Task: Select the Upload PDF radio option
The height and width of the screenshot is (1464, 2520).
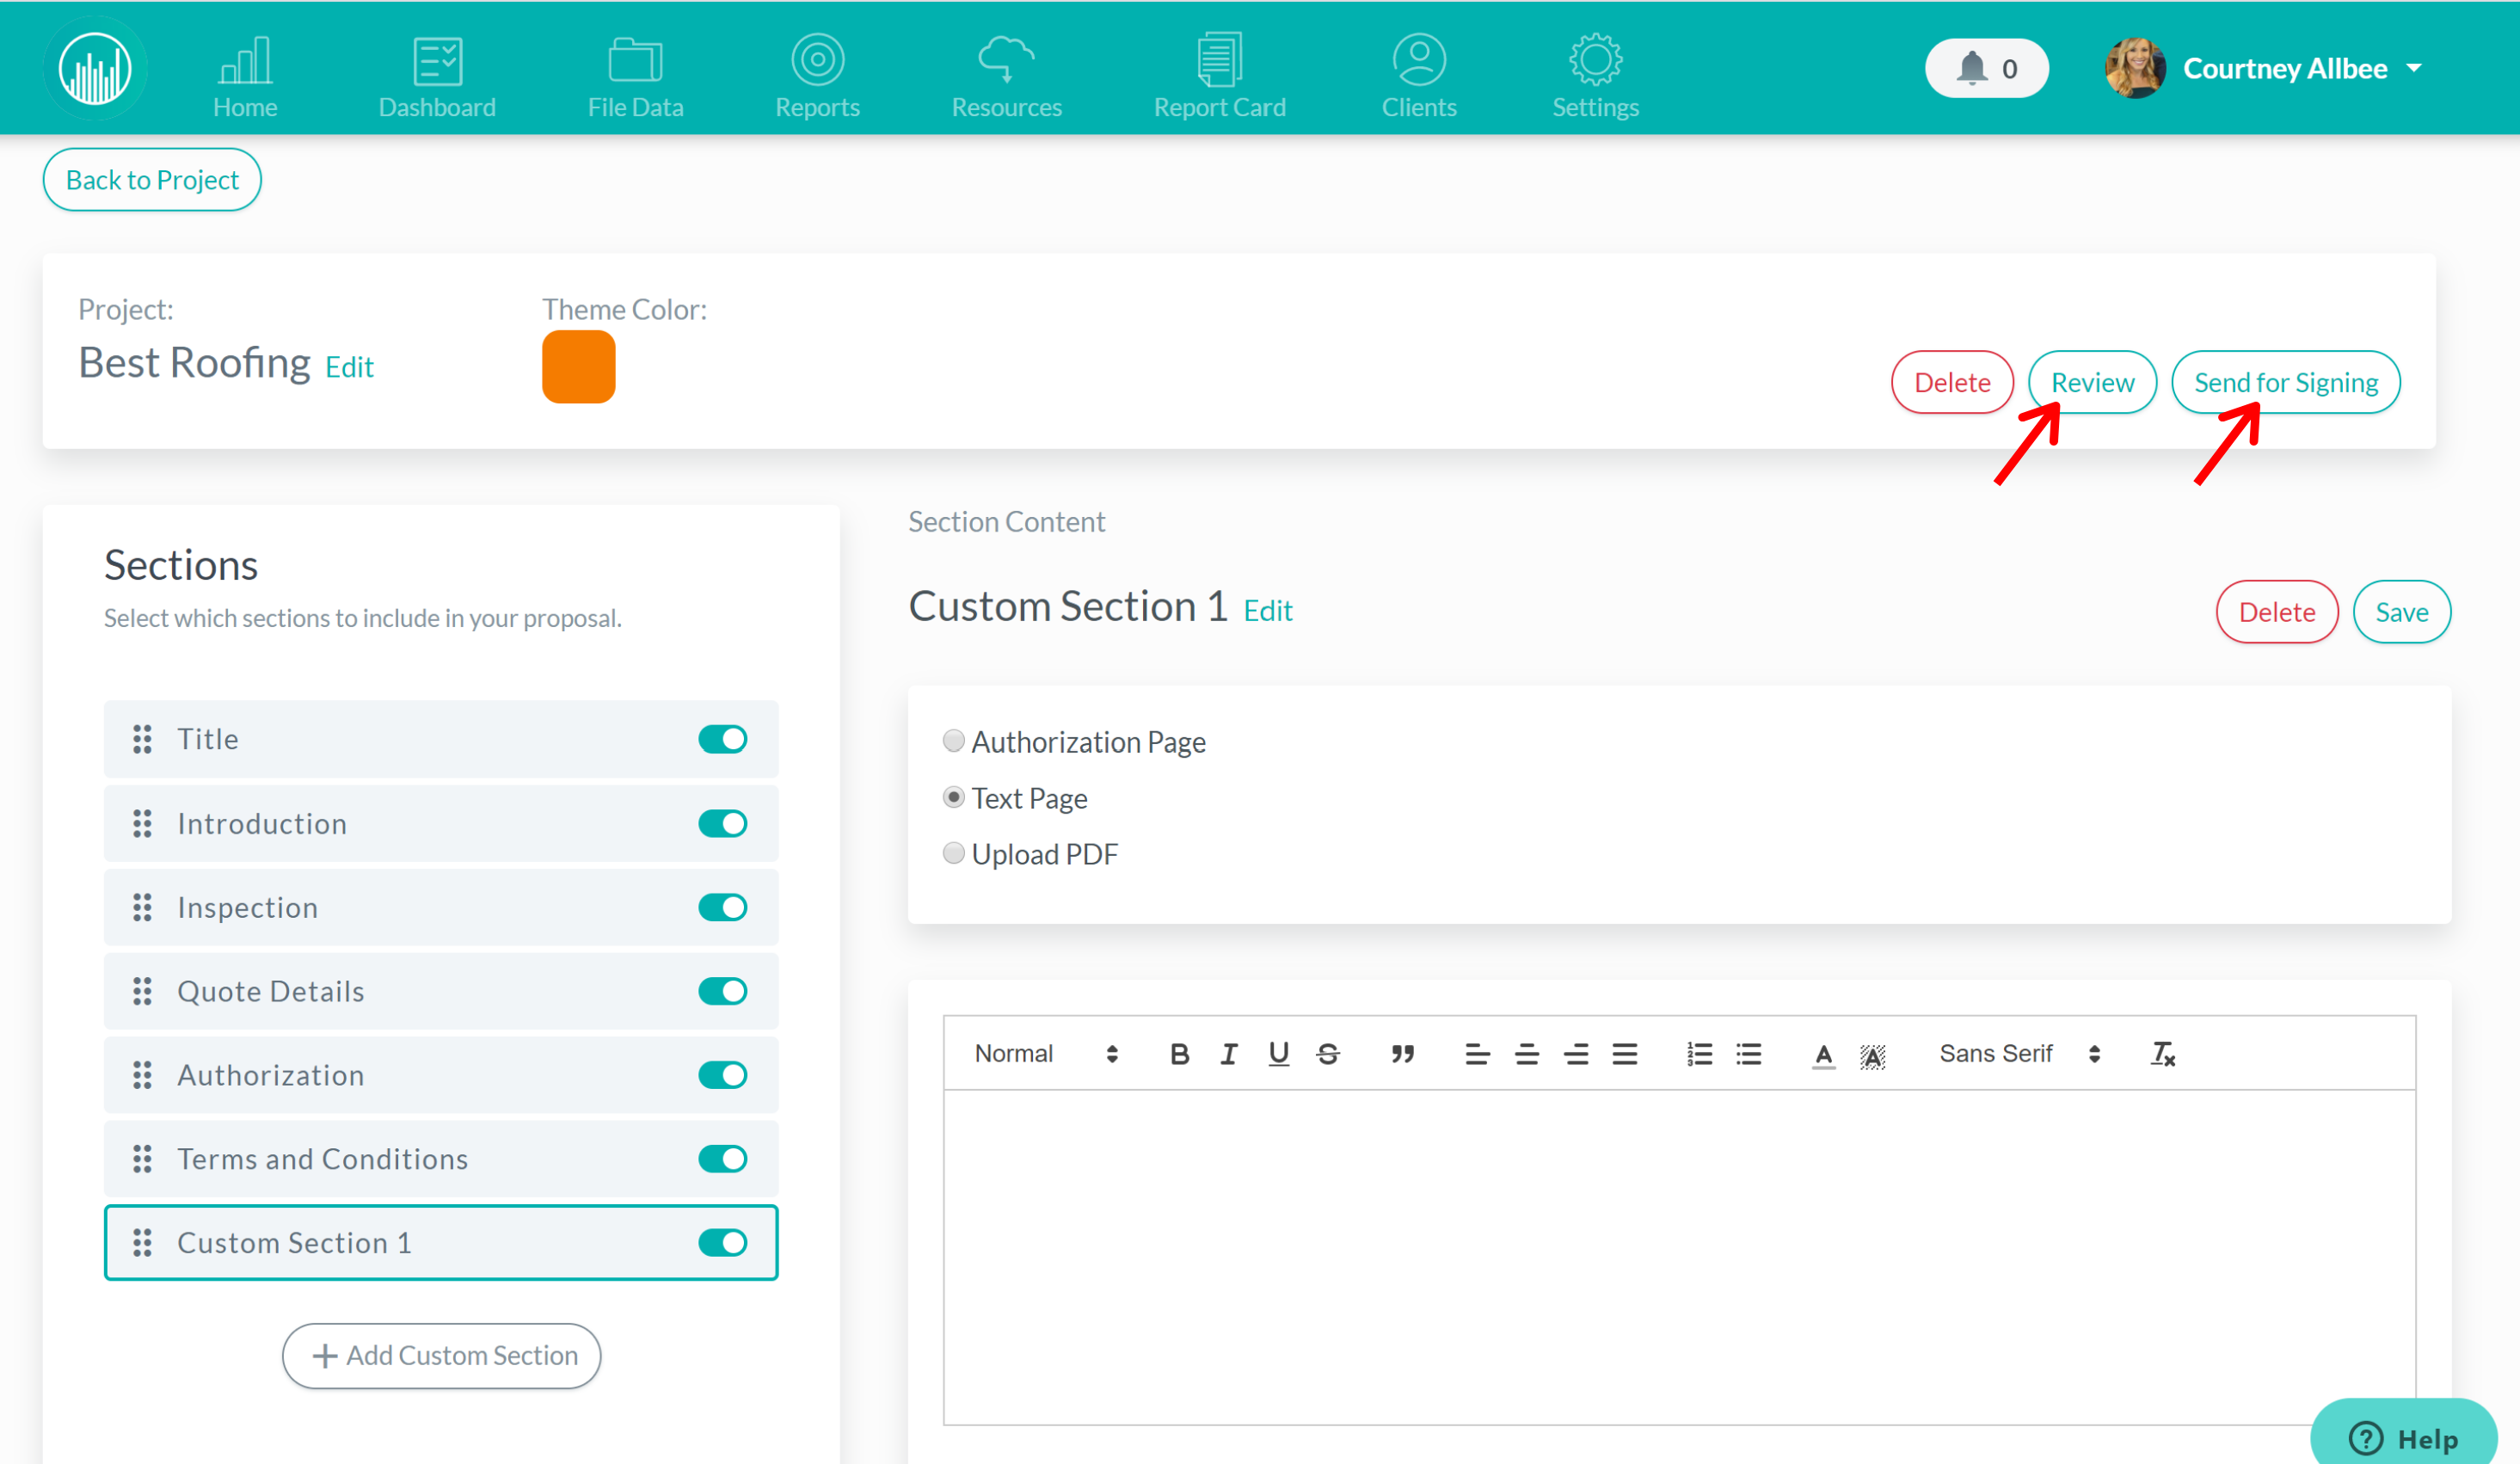Action: 953,853
